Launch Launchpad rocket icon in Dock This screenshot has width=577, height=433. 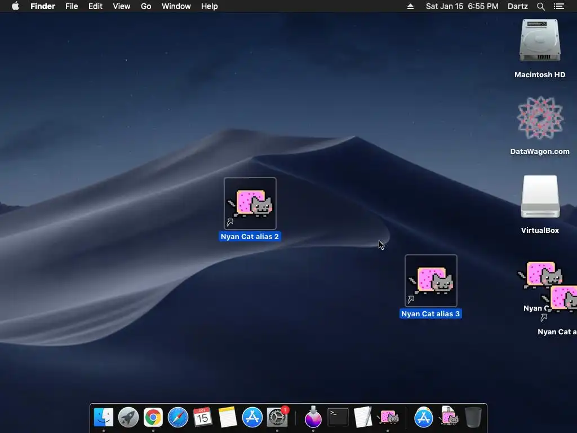(128, 417)
